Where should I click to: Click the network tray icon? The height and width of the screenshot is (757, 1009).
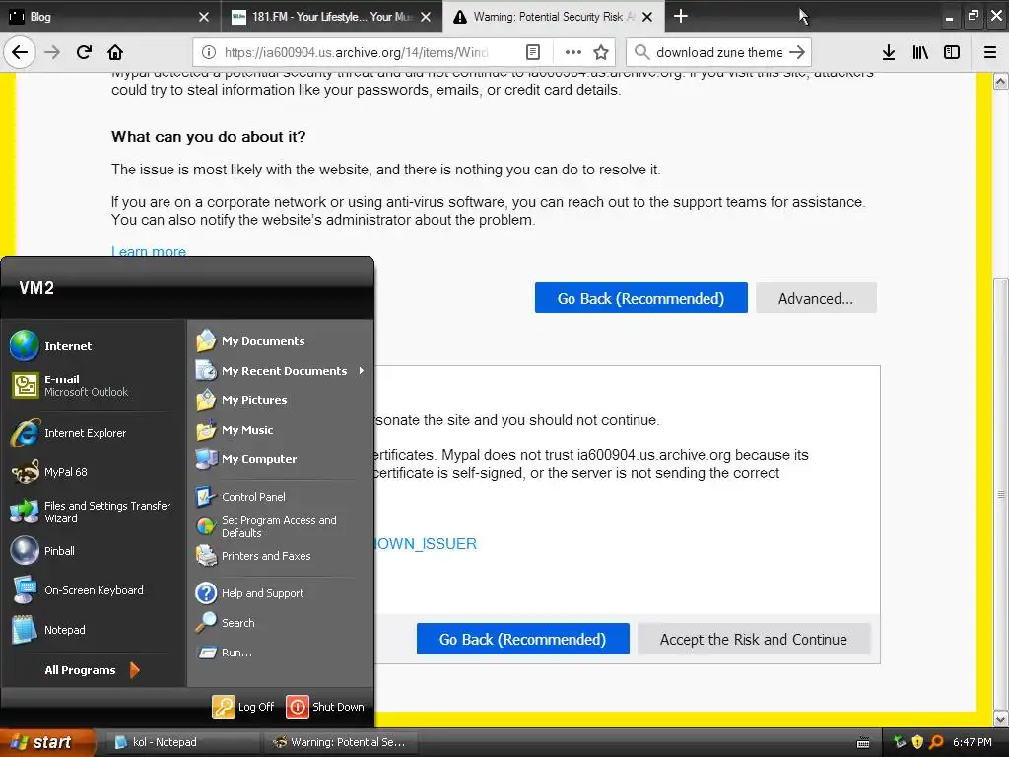899,742
